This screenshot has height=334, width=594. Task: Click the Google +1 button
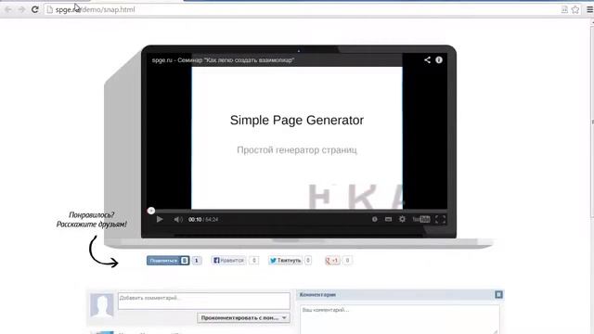point(332,261)
